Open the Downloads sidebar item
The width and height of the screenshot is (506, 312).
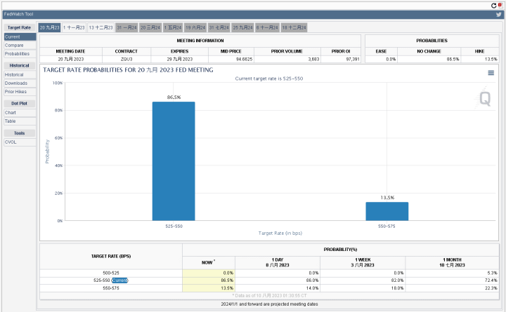[20, 83]
